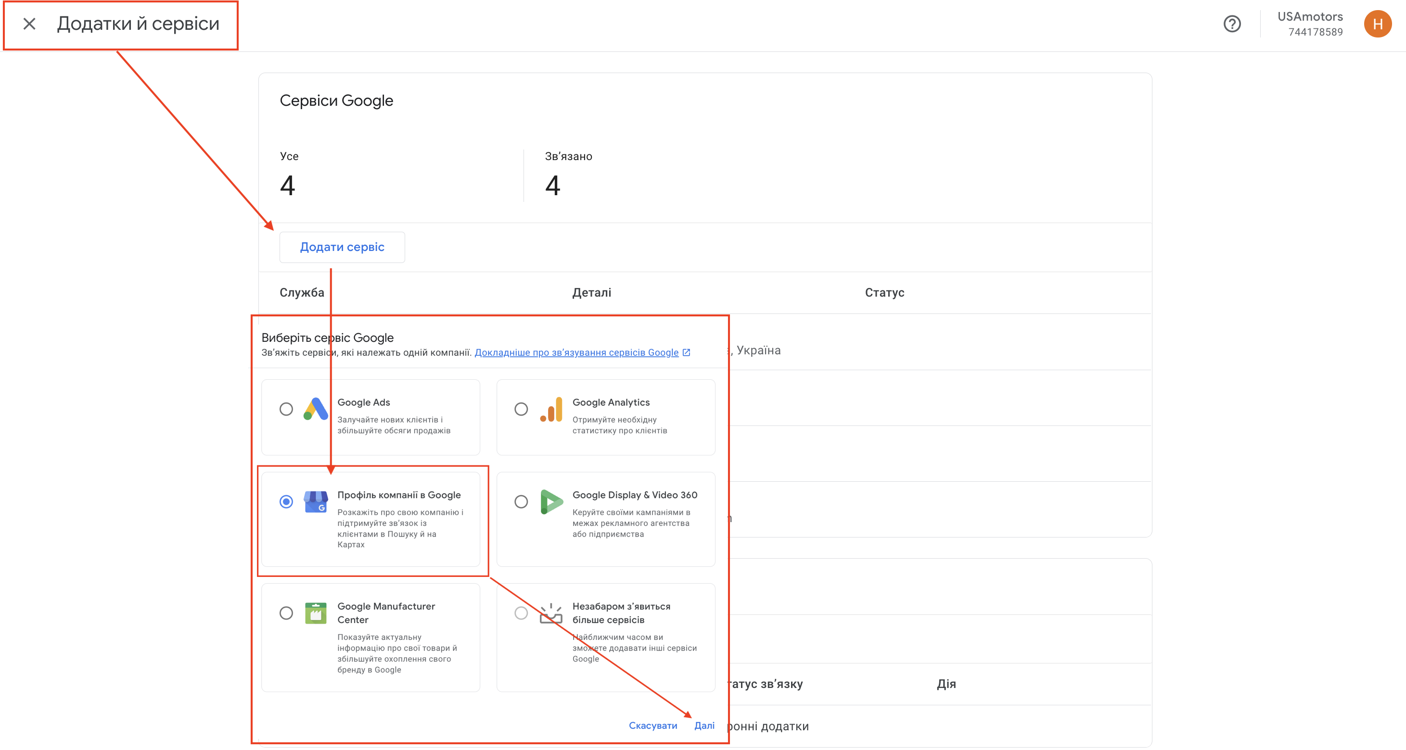This screenshot has width=1406, height=750.
Task: Click the Служба column header
Action: pos(302,292)
